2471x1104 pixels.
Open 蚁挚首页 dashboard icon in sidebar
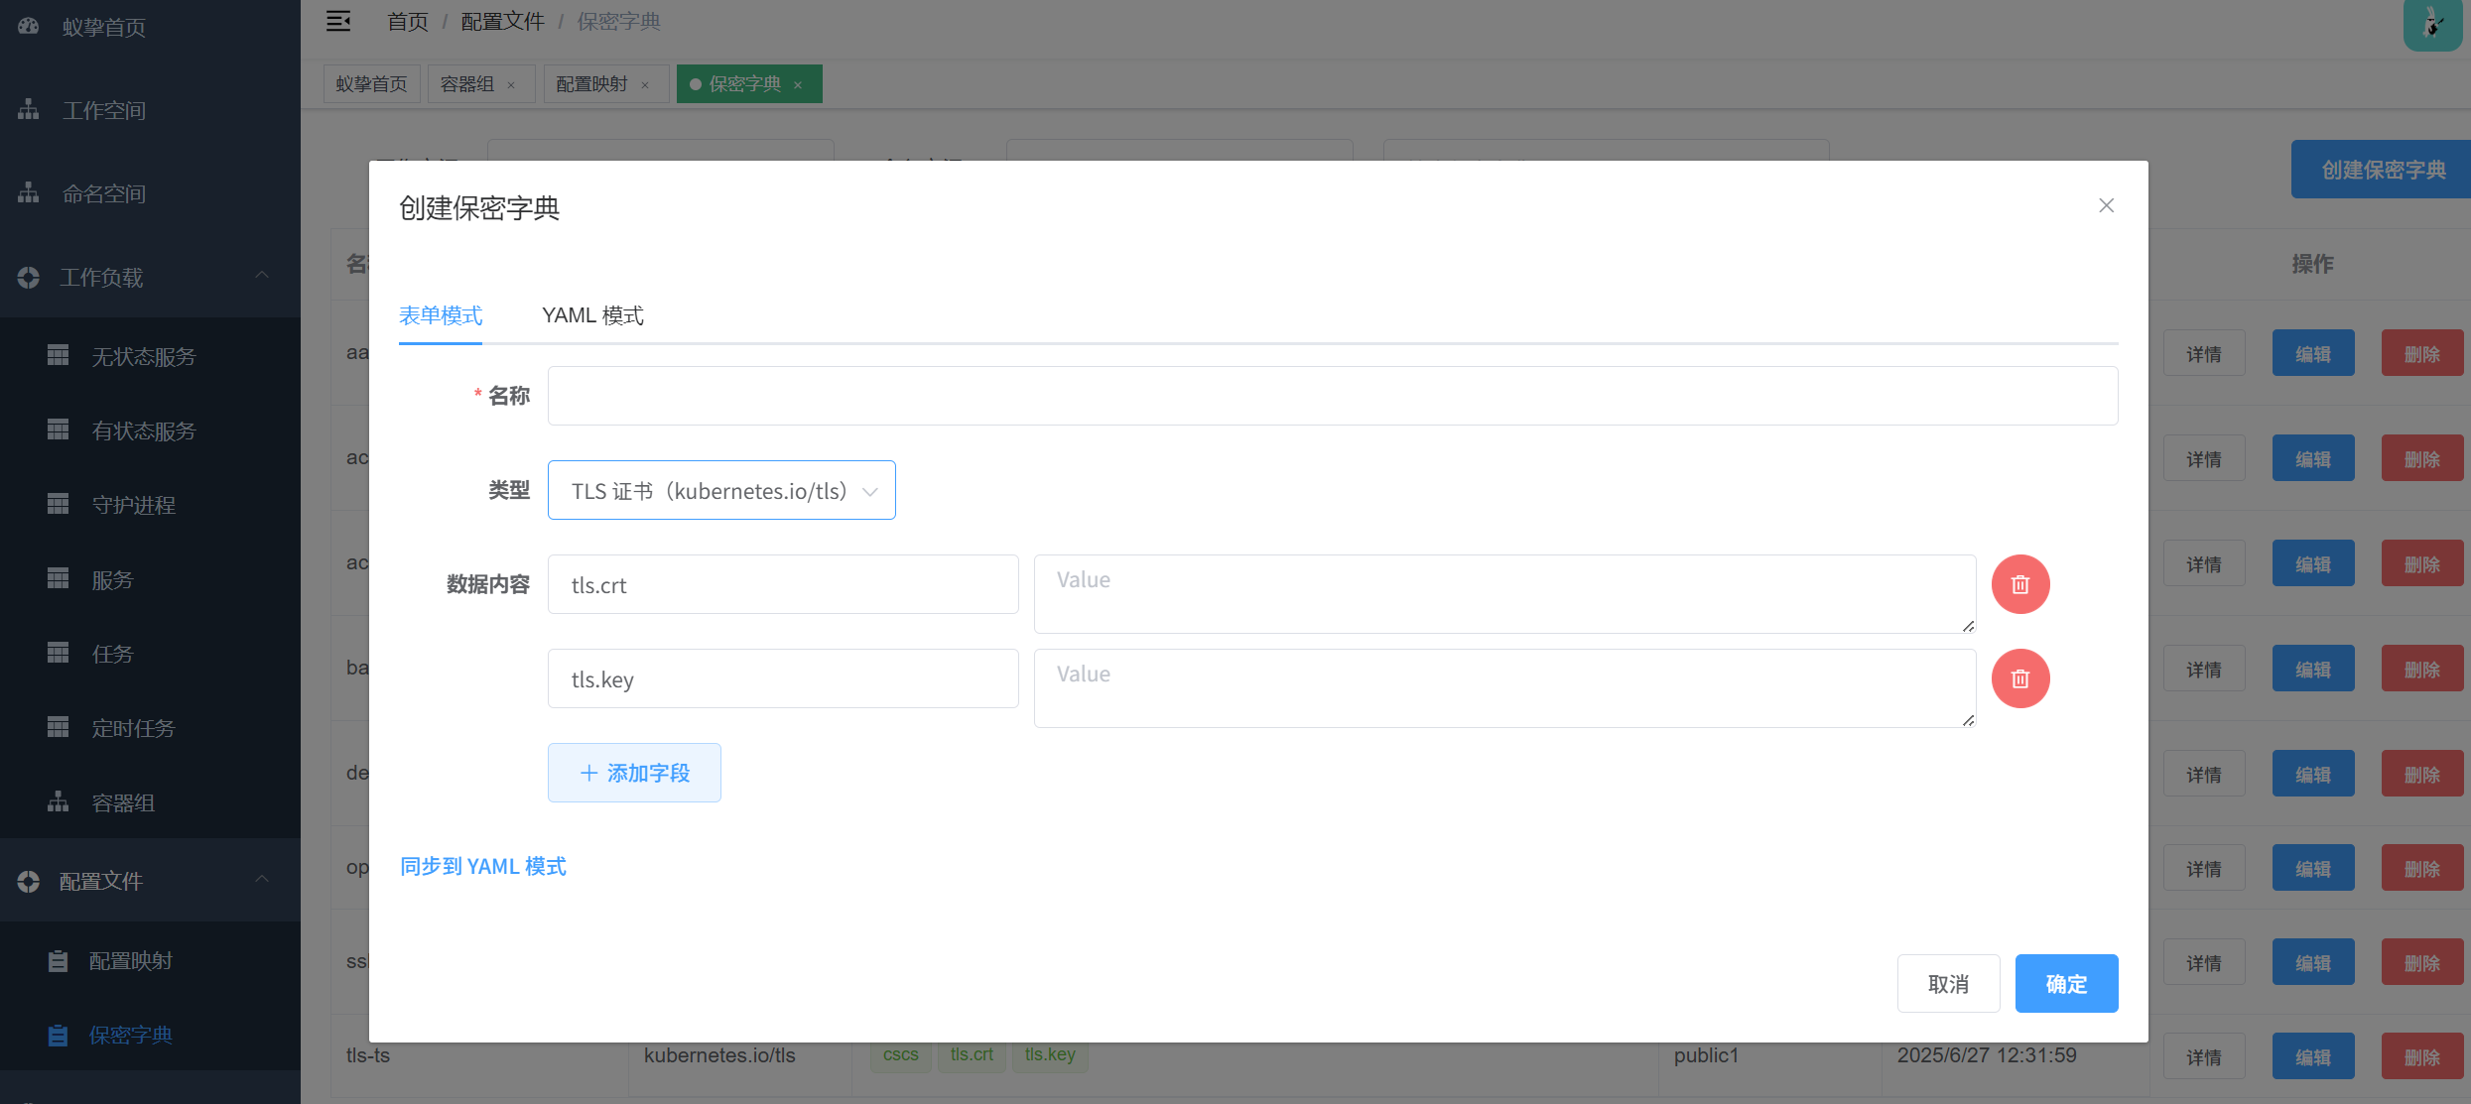click(29, 27)
